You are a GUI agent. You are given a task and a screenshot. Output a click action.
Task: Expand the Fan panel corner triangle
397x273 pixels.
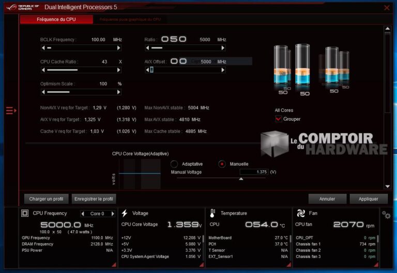pos(376,265)
